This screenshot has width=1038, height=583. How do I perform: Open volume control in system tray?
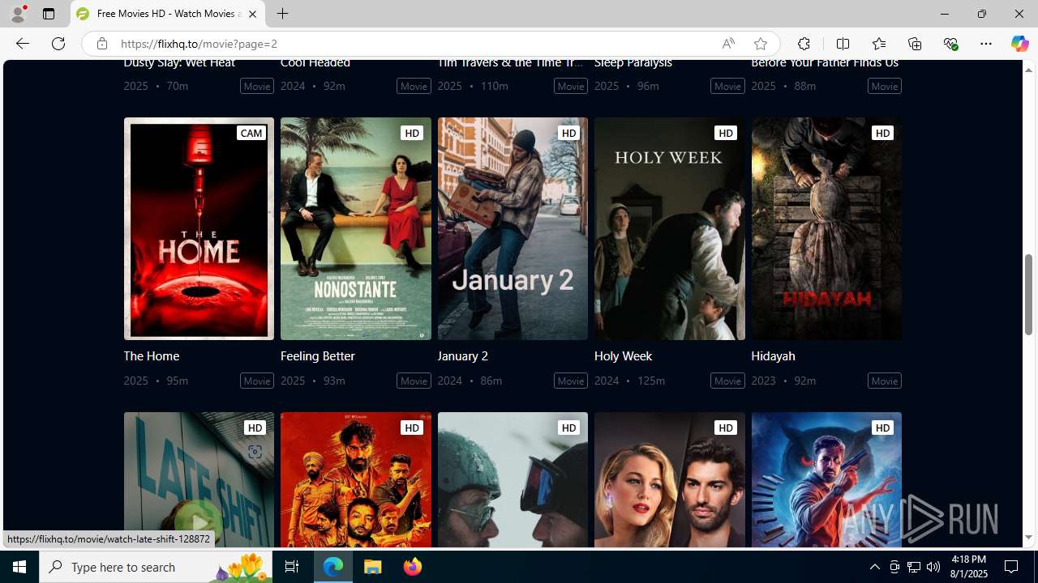(x=933, y=567)
